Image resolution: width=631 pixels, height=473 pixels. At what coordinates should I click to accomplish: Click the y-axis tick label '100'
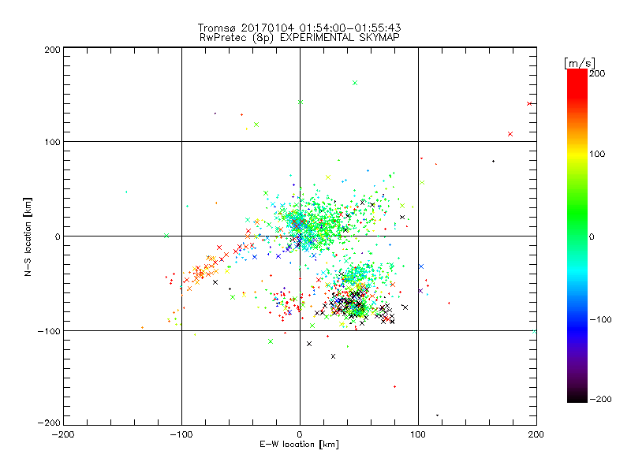pyautogui.click(x=52, y=142)
